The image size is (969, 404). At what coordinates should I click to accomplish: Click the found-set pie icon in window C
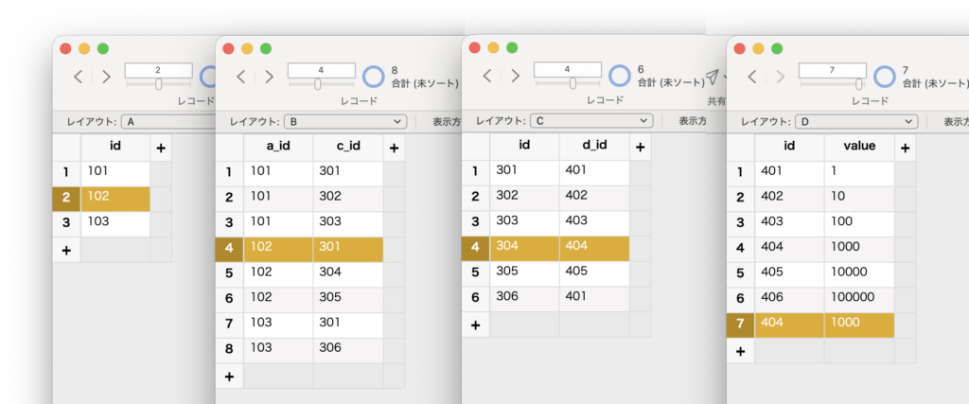point(620,76)
